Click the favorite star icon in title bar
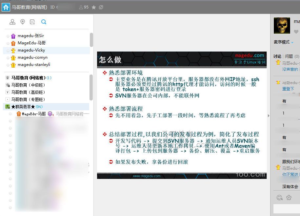The width and height of the screenshot is (300, 216). click(94, 7)
